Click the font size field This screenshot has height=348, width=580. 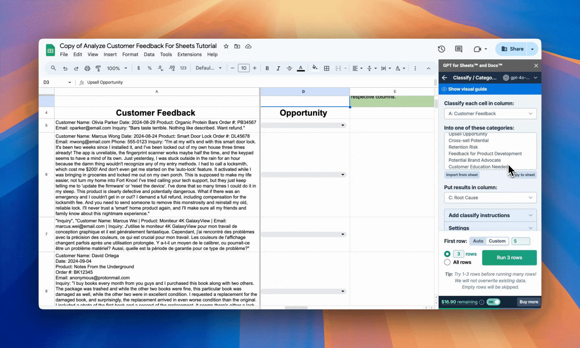click(x=243, y=68)
